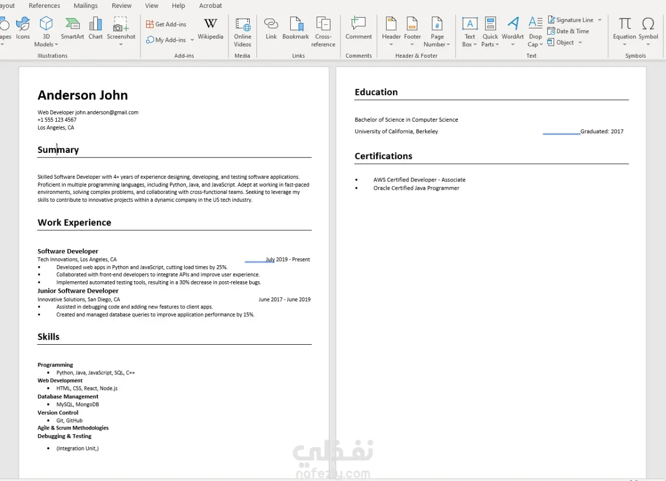Open the Help tab
This screenshot has height=481, width=666.
[178, 6]
